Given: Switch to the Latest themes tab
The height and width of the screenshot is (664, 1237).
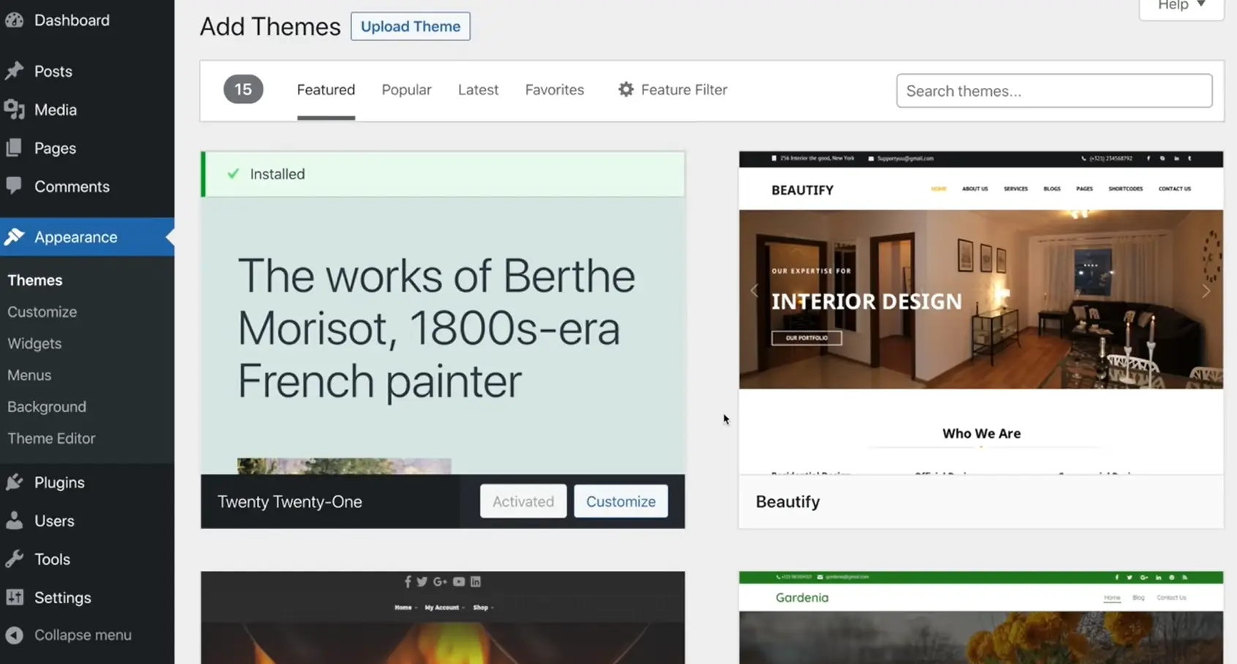Looking at the screenshot, I should pyautogui.click(x=478, y=90).
